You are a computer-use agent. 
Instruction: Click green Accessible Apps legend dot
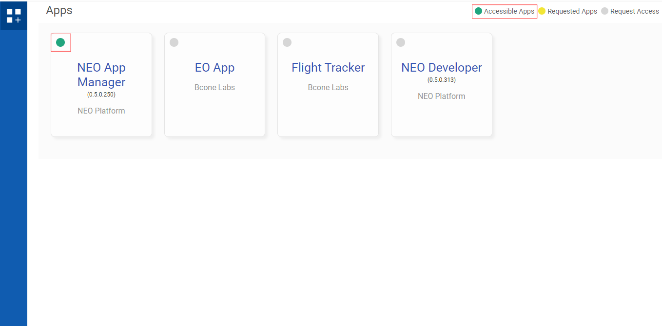click(x=479, y=11)
